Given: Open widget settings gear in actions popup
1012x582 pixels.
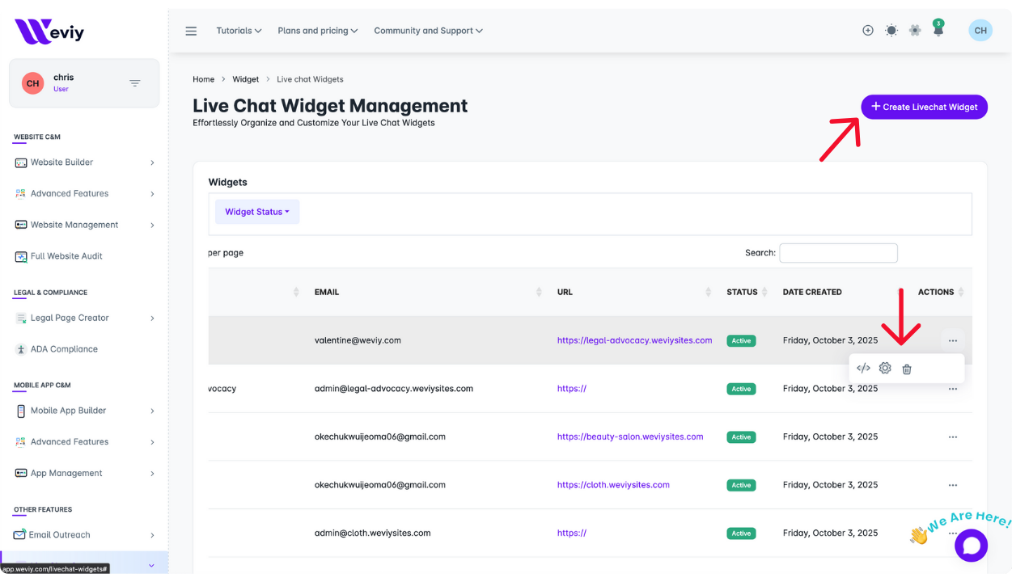Looking at the screenshot, I should (x=885, y=369).
